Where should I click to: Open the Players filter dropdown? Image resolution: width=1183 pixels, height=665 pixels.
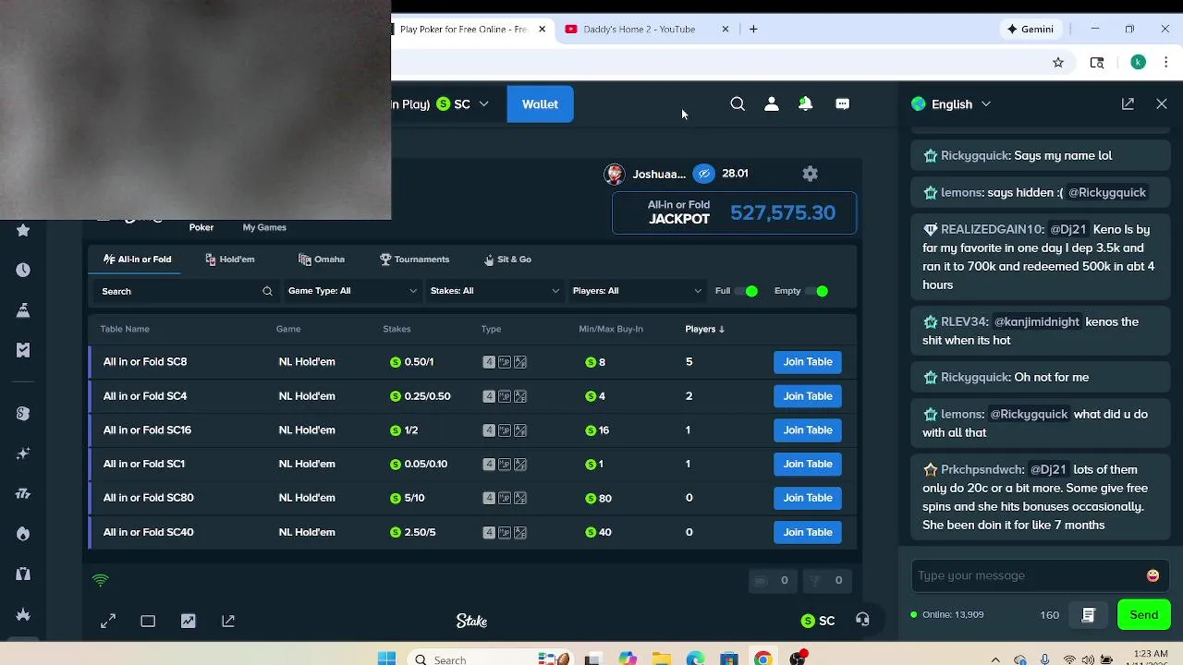[637, 291]
